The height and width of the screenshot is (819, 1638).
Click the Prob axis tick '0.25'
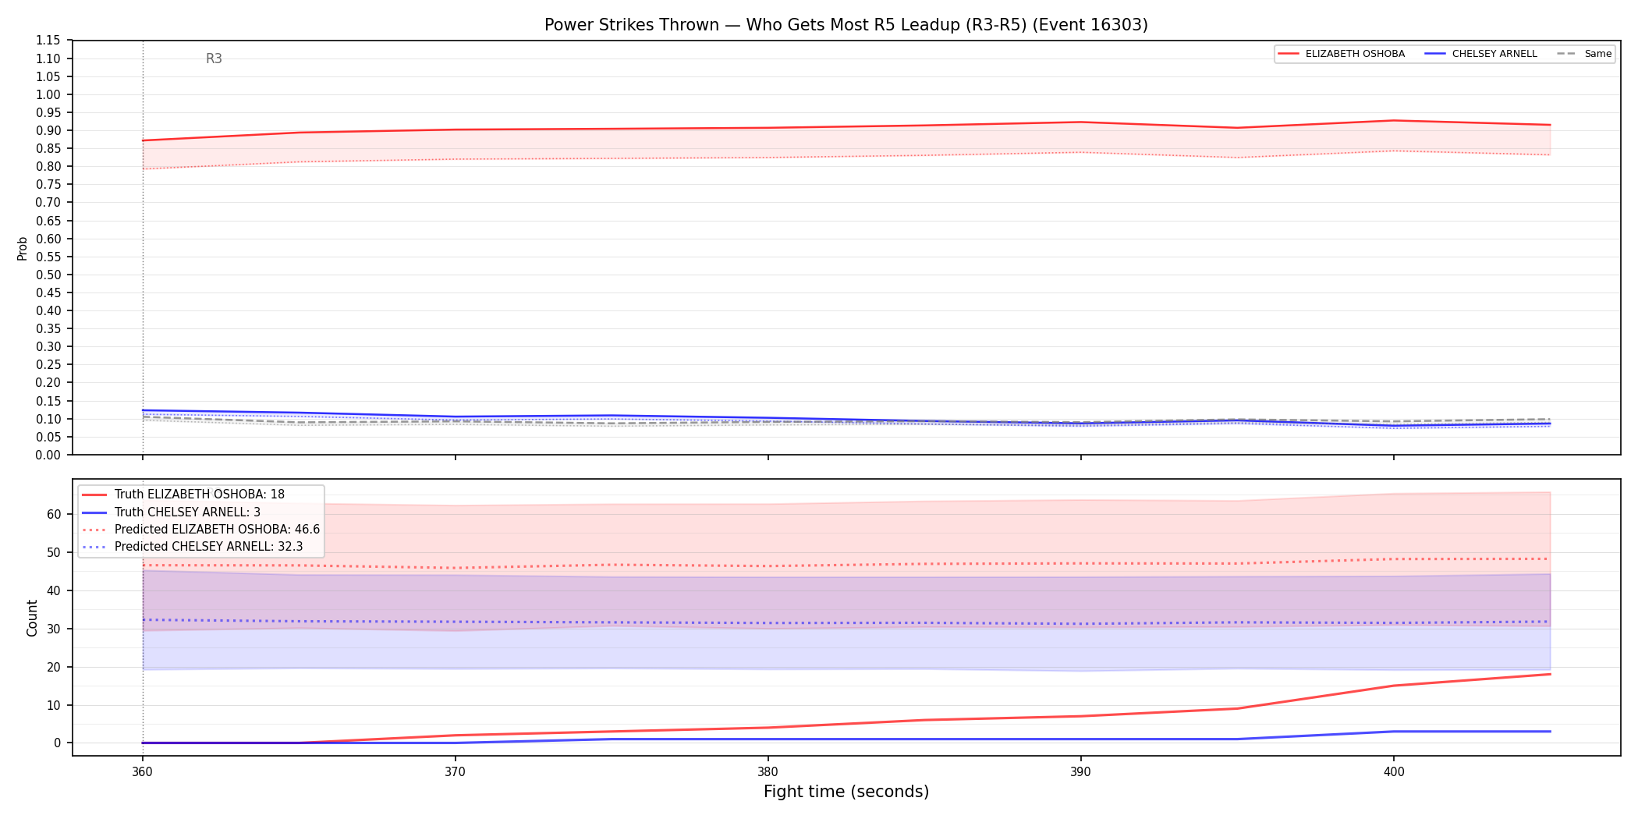tap(48, 365)
